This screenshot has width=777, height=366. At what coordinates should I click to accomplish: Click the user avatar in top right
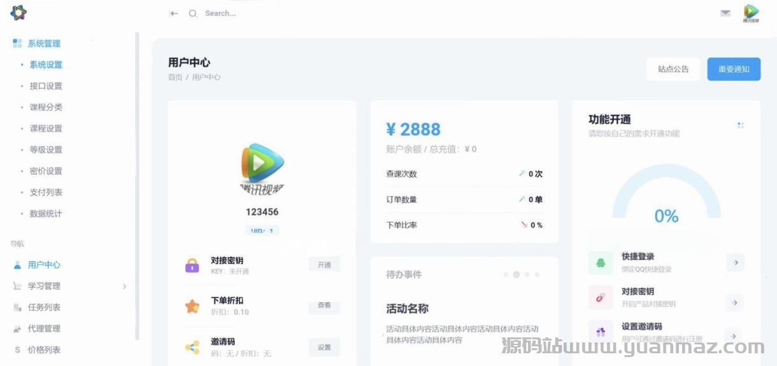tap(751, 13)
